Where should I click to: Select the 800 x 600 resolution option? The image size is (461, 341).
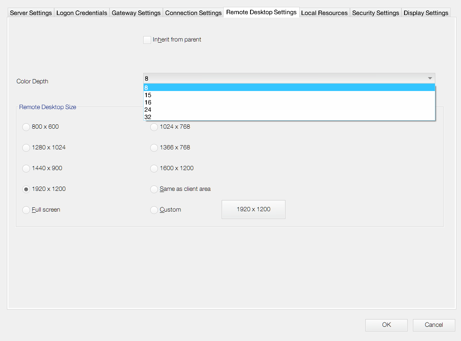pos(26,127)
